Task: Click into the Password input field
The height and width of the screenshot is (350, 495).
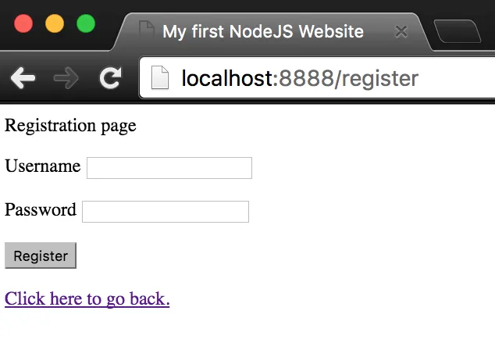Action: click(x=166, y=212)
